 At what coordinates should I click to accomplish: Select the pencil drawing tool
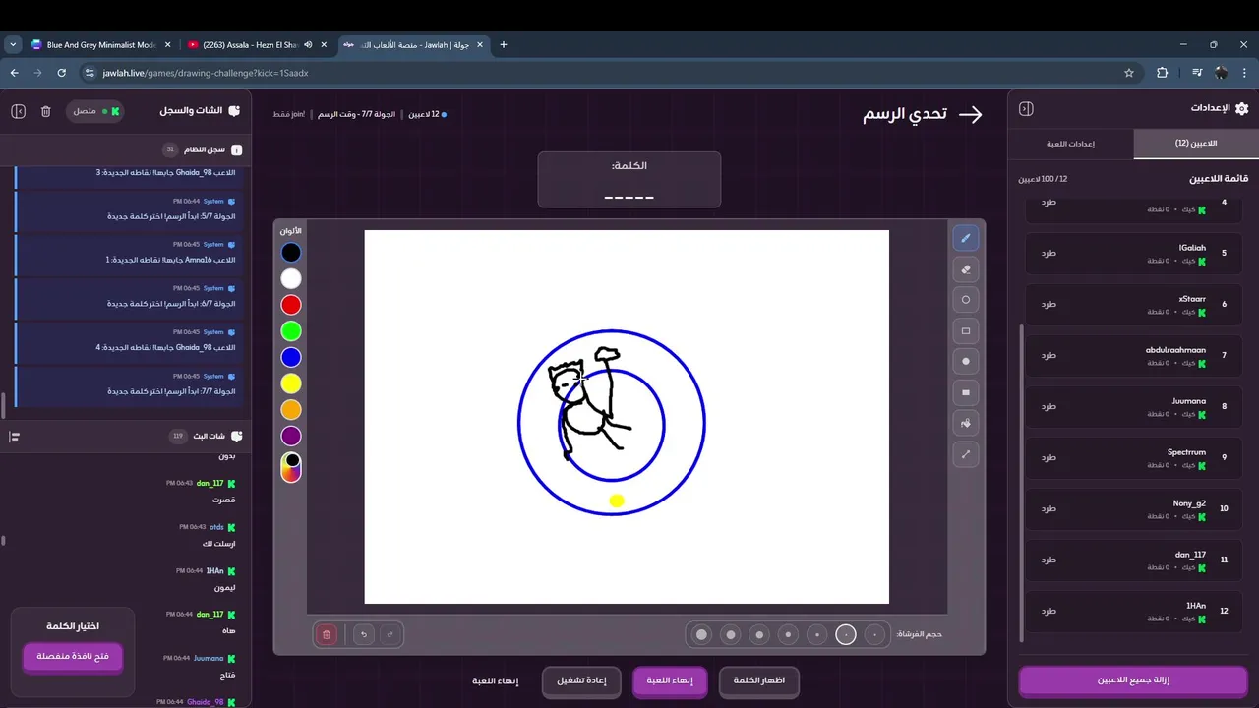(966, 238)
